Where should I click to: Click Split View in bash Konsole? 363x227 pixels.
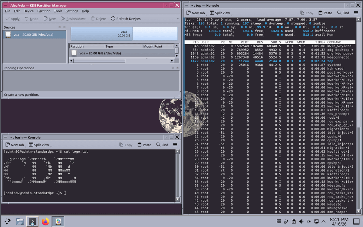click(39, 145)
